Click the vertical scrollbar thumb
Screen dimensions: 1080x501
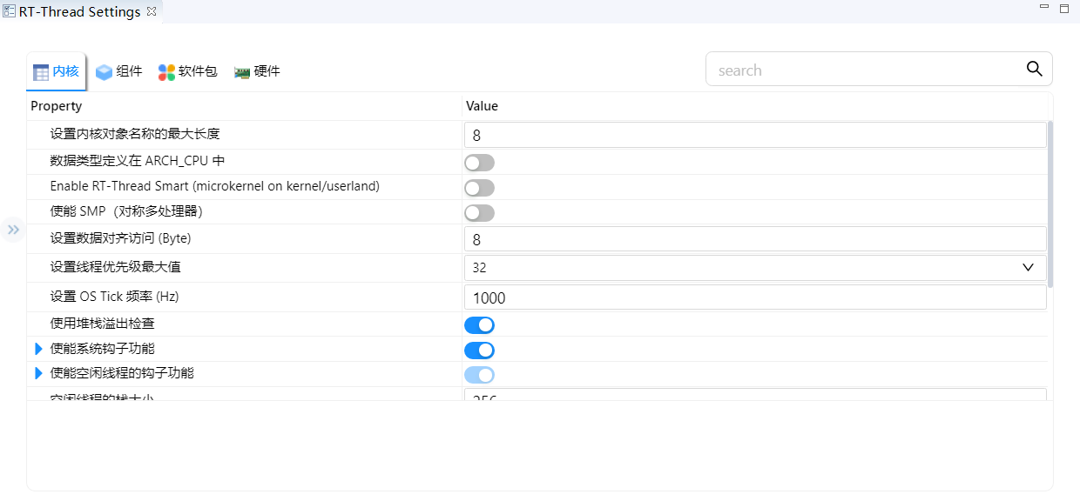point(1050,204)
